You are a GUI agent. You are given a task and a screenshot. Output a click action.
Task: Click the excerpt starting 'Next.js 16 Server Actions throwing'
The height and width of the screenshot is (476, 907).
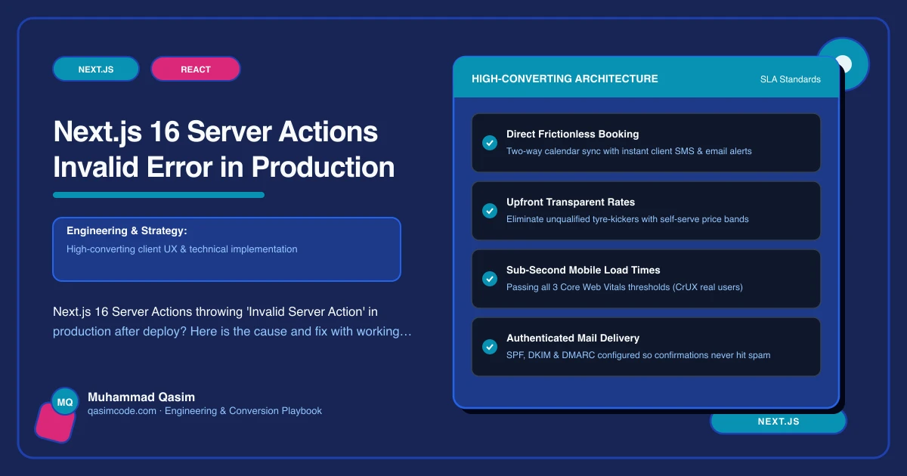pyautogui.click(x=233, y=321)
